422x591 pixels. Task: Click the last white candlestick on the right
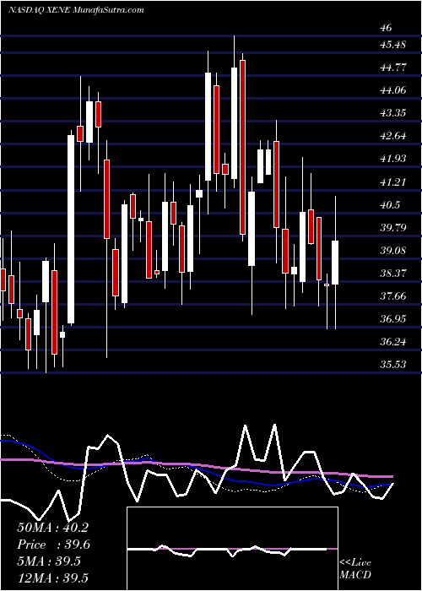point(335,263)
